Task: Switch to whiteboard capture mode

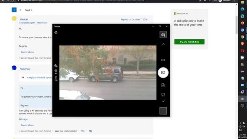Action: [163, 95]
